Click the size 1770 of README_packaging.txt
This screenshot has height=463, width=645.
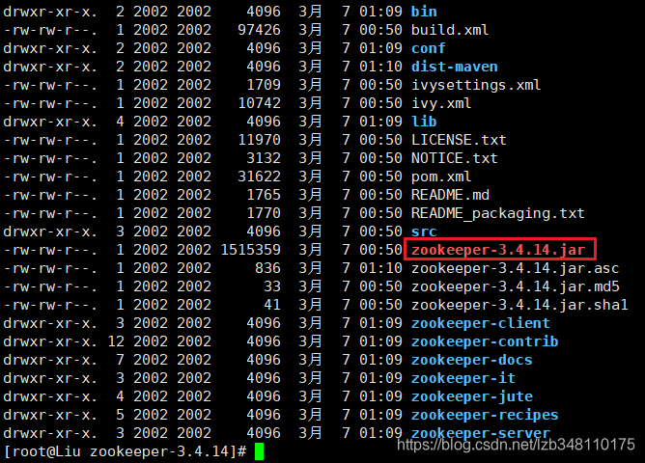(x=264, y=213)
